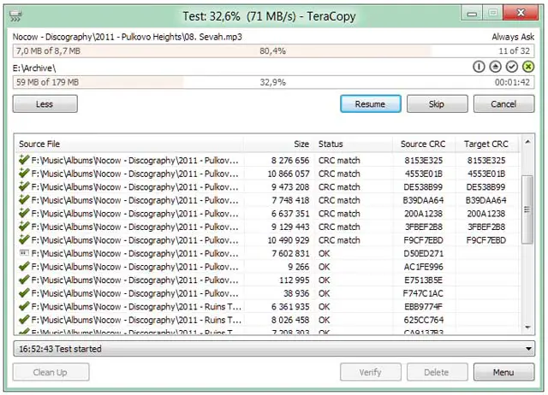Toggle the green X close-when-done icon
548x395 pixels.
(x=528, y=67)
